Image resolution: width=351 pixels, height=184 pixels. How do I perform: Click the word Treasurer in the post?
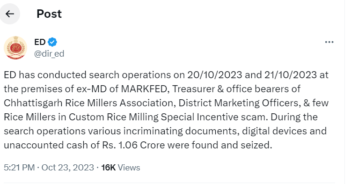193,89
